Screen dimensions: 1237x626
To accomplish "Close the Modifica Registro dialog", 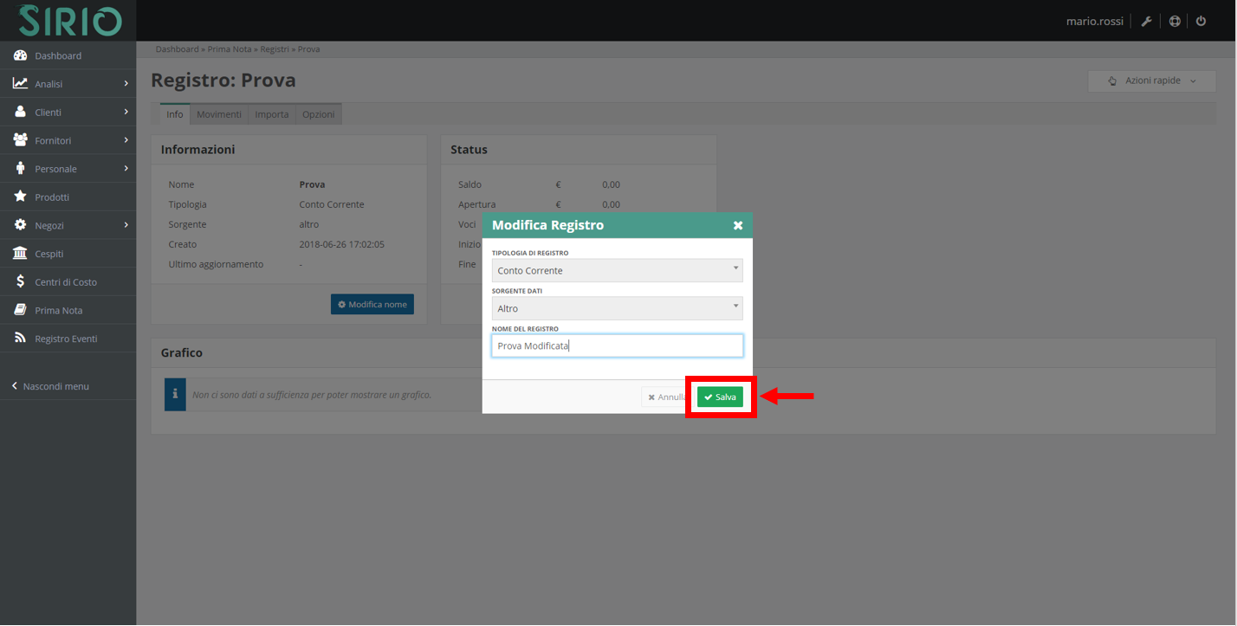I will [738, 225].
